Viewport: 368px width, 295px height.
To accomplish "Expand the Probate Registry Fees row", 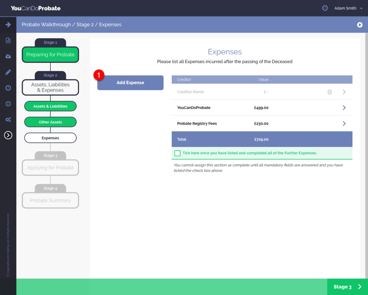I will [x=344, y=124].
